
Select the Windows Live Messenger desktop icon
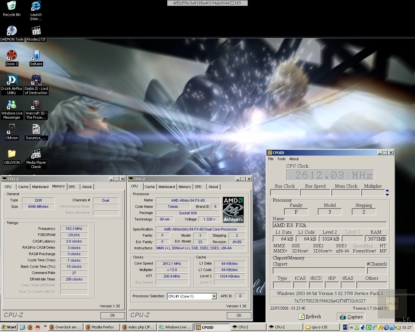(12, 110)
